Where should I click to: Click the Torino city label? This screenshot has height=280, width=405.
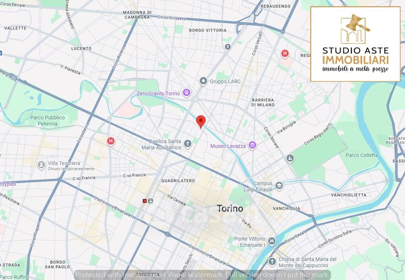pos(230,208)
